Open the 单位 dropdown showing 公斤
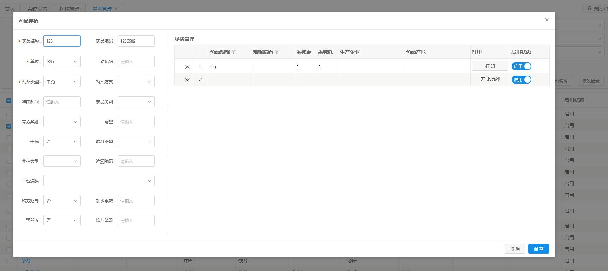608x271 pixels. click(x=62, y=61)
